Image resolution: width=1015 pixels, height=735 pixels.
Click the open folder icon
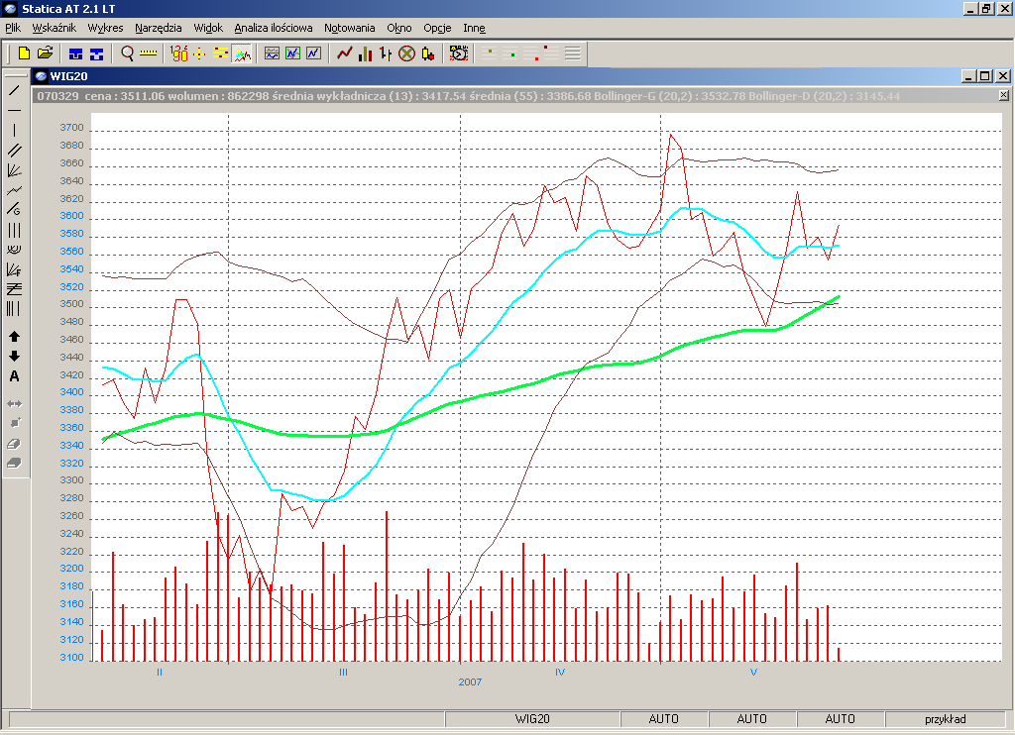click(x=45, y=53)
